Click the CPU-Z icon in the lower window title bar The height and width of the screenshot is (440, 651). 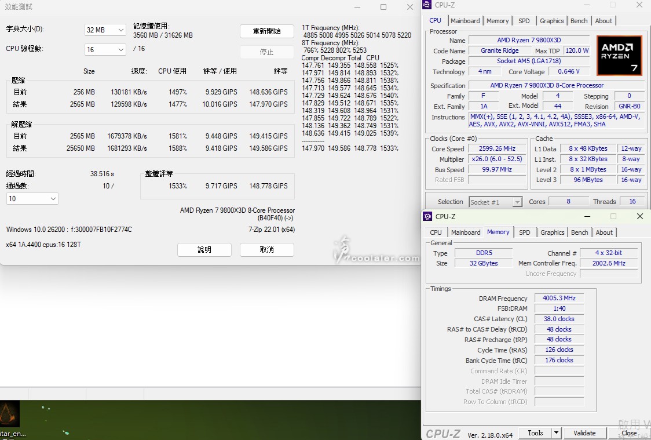(x=428, y=216)
